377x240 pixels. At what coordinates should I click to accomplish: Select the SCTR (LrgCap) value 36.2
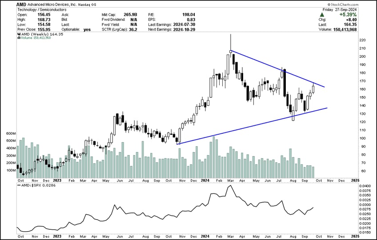pyautogui.click(x=133, y=29)
